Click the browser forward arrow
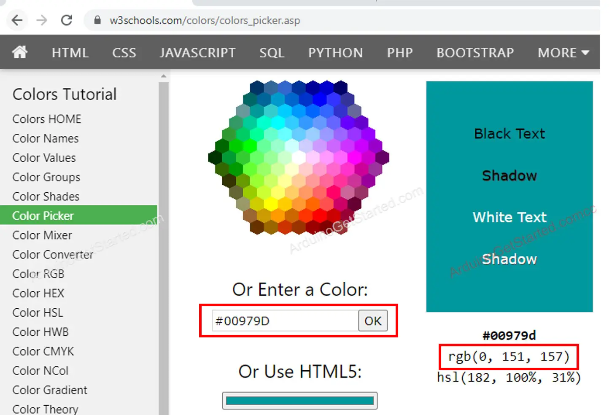This screenshot has width=612, height=415. pos(42,20)
